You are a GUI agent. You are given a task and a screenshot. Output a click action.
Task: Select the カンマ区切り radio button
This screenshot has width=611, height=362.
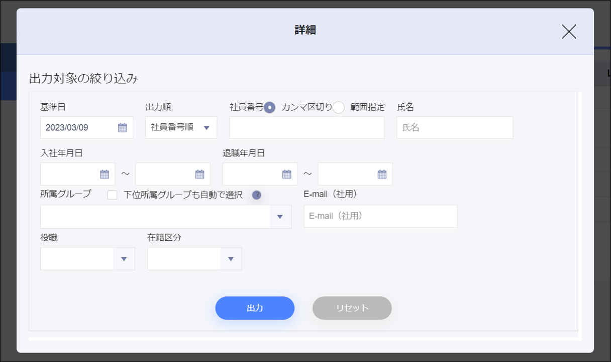point(270,107)
